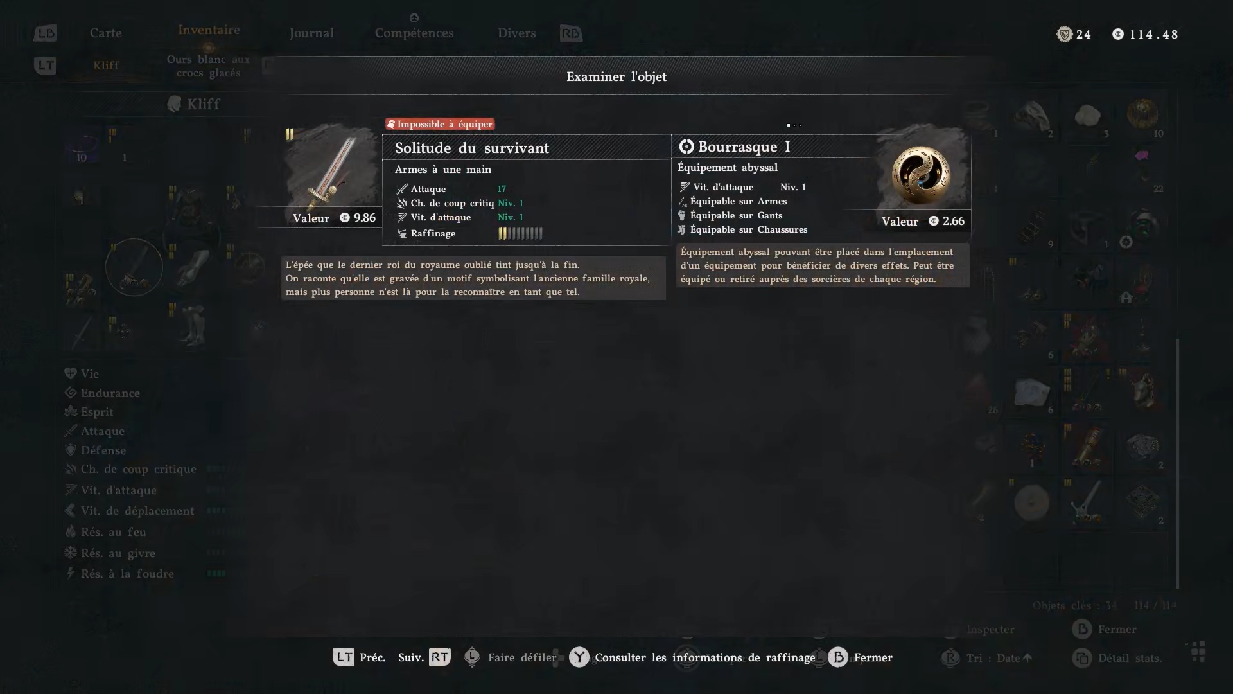This screenshot has width=1233, height=694.
Task: Click the B button icon next to Fermer
Action: click(x=838, y=657)
